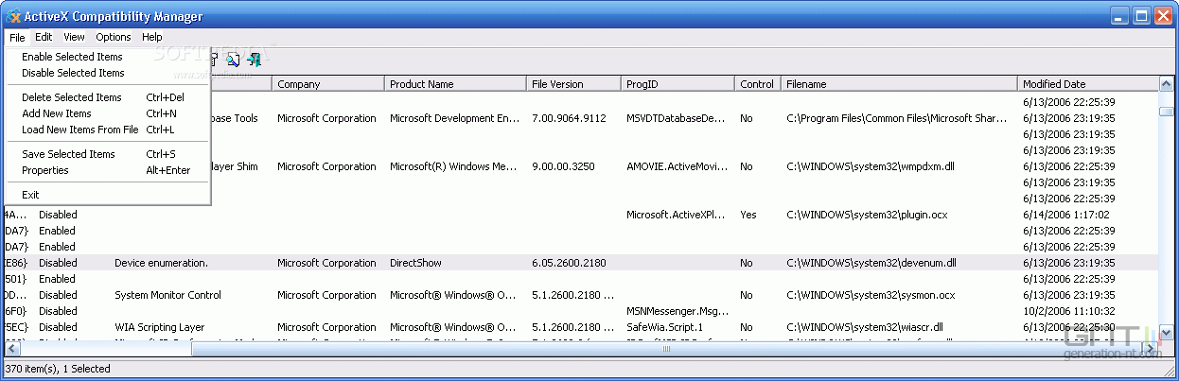Click ProgID MSNMessenger.Msg...
This screenshot has height=381, width=1179.
pos(676,311)
